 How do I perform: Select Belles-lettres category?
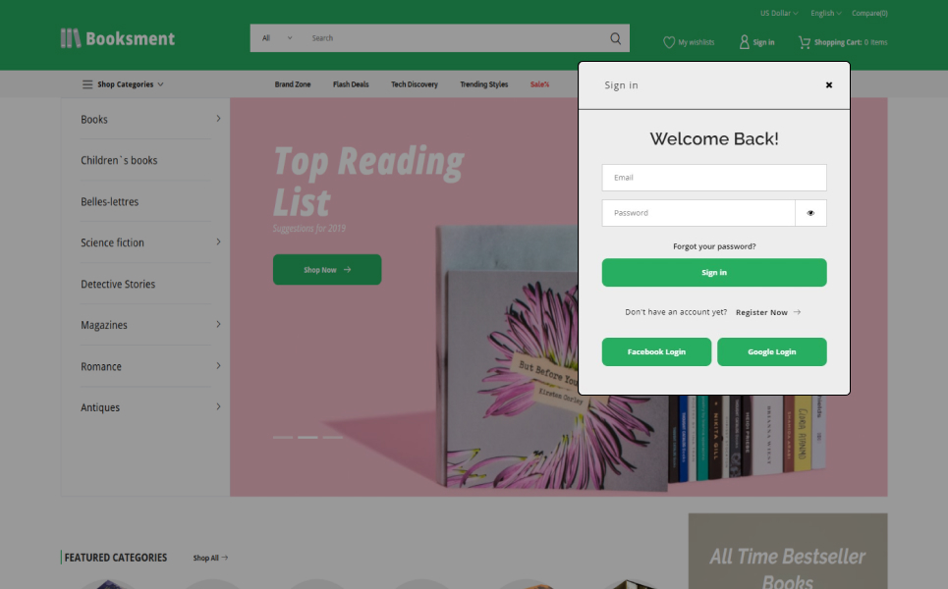click(109, 202)
